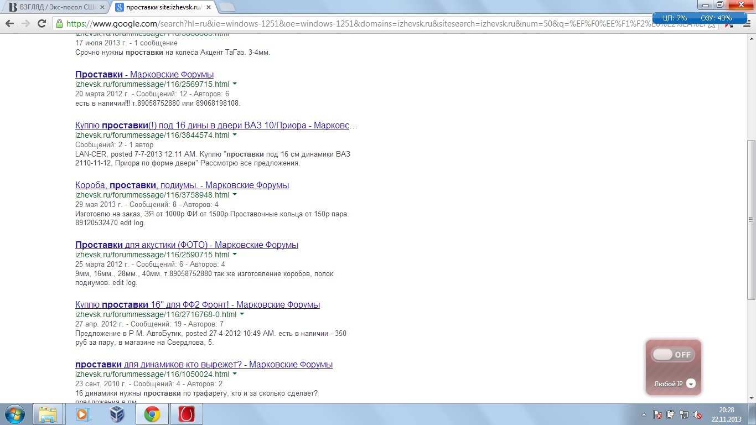Open the Windows Start menu orb

14,414
